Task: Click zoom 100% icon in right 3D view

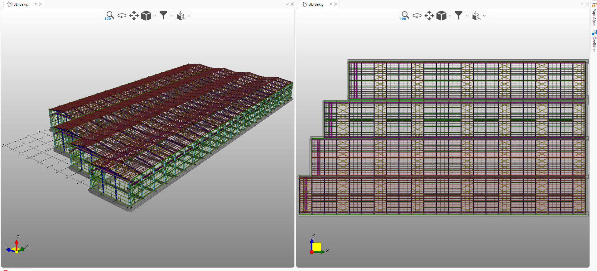Action: (405, 16)
